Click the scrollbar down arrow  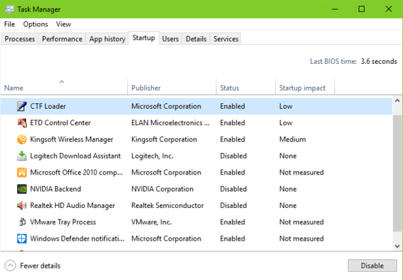pos(398,246)
